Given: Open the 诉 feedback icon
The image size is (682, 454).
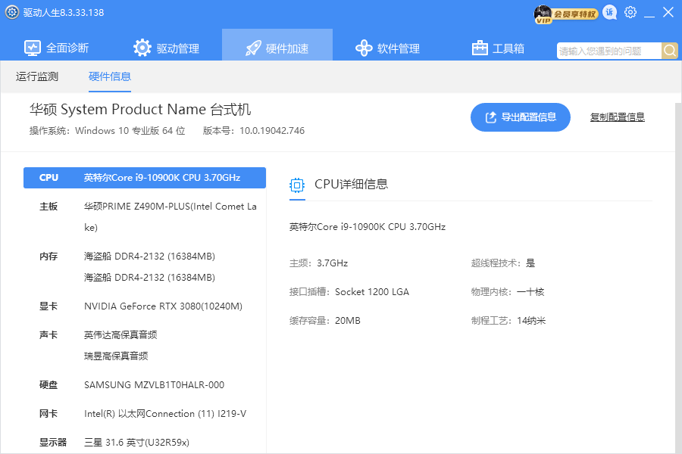Looking at the screenshot, I should click(x=610, y=13).
